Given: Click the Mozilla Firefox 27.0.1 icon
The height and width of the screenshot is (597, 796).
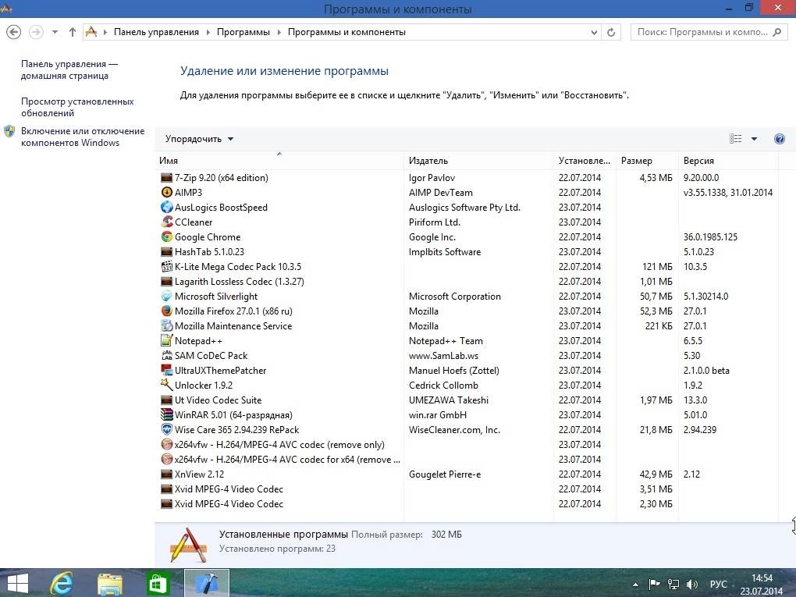Looking at the screenshot, I should (166, 311).
